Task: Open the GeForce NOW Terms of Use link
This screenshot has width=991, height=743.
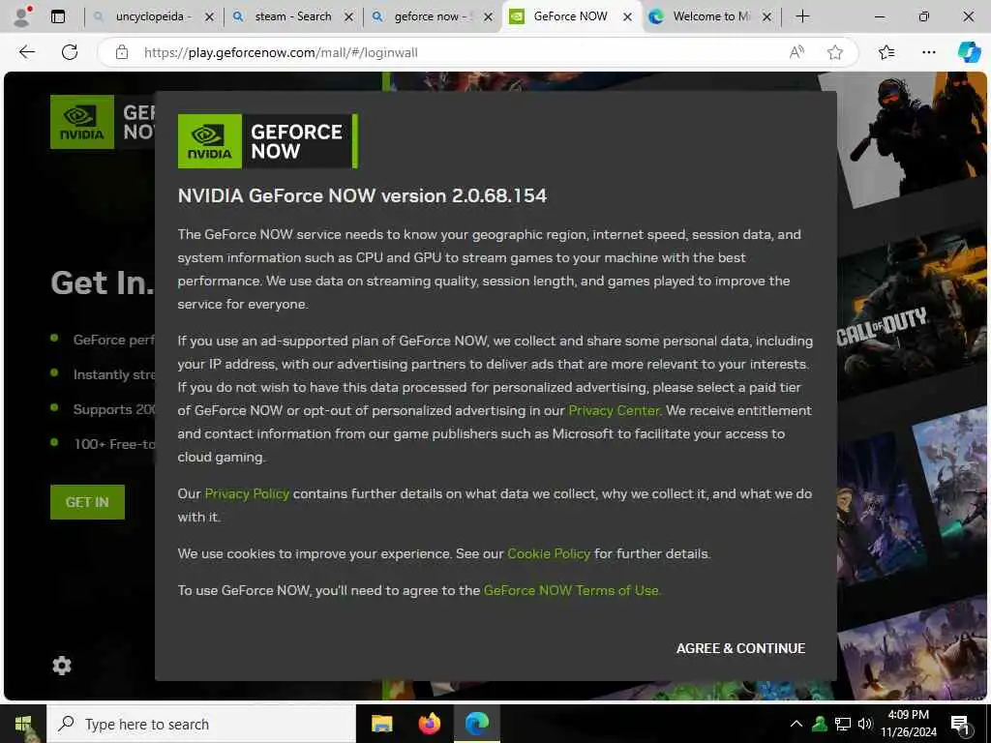Action: [x=571, y=590]
